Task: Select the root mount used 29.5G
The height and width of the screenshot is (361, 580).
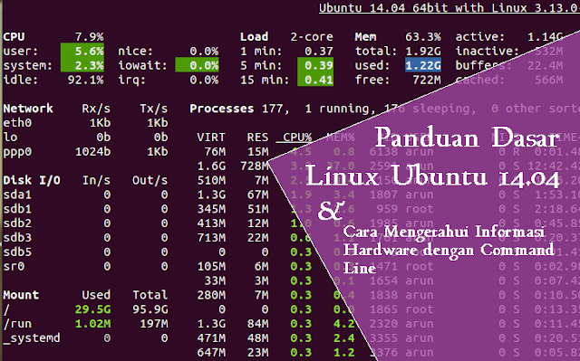Action: click(92, 309)
